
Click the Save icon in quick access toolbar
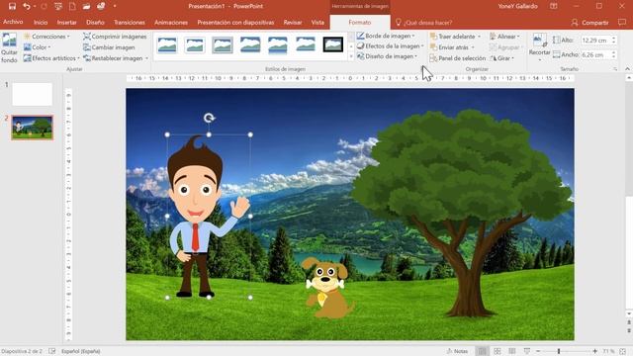pyautogui.click(x=12, y=6)
